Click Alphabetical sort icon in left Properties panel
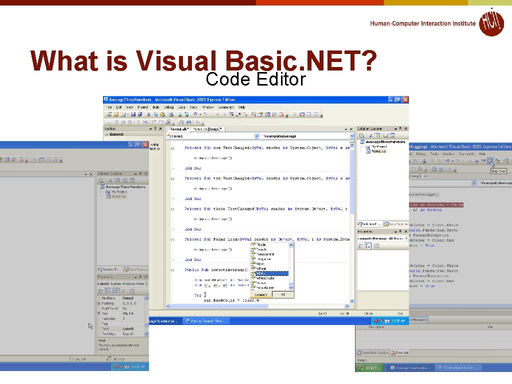The height and width of the screenshot is (384, 512). pos(107,291)
